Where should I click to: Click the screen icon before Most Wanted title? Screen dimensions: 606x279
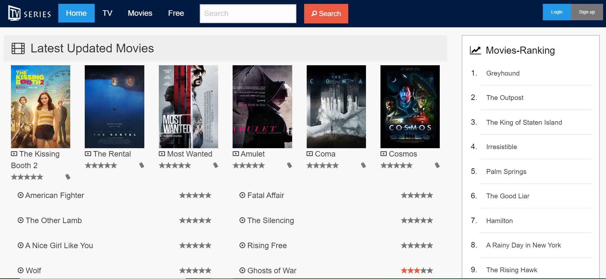(x=162, y=154)
